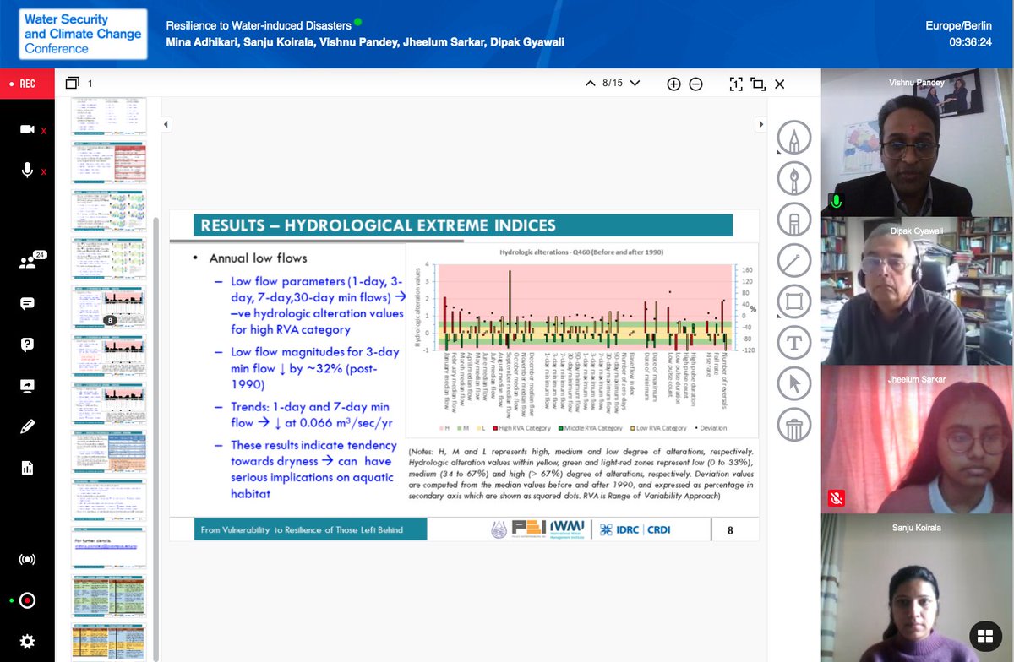Go to the previous slide

pyautogui.click(x=591, y=84)
